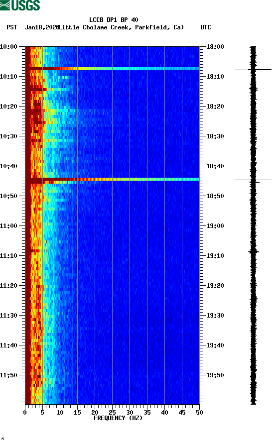Click the 20 Hz frequency tick label
Screen dimensions: 275x444
click(95, 413)
